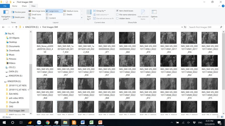Uncheck Item check boxes option
Image resolution: width=225 pixels, height=126 pixels.
(x=117, y=11)
